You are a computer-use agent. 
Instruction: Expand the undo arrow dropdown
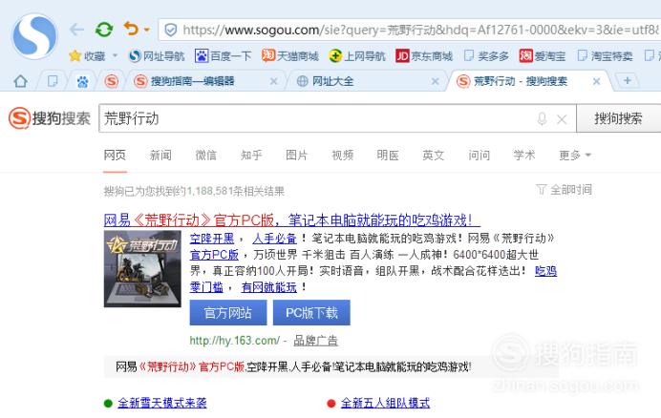(x=147, y=30)
